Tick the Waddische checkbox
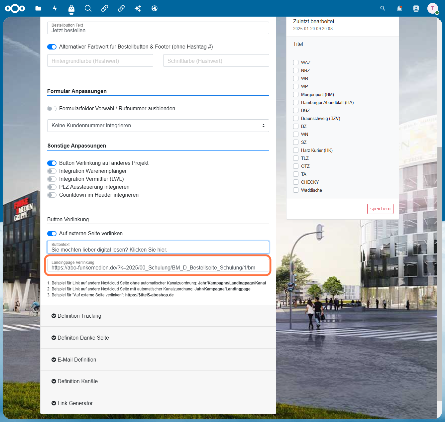The width and height of the screenshot is (445, 422). [296, 190]
